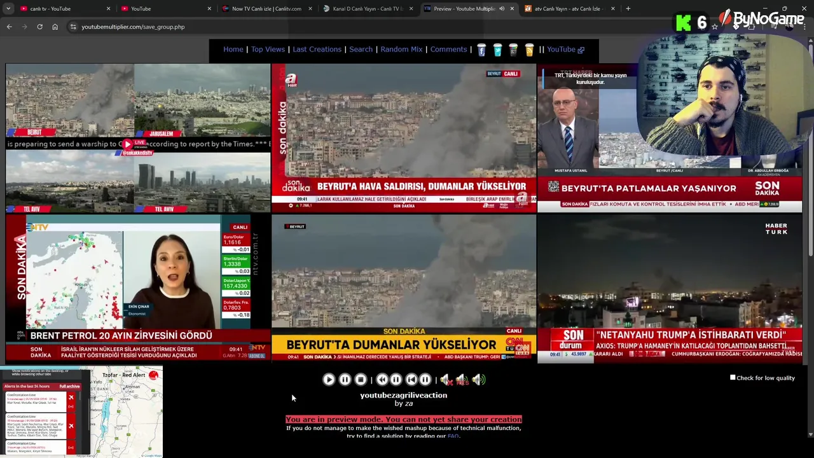Click the 'Alerts in the last 24 hours' header
This screenshot has height=458, width=814.
pos(27,386)
